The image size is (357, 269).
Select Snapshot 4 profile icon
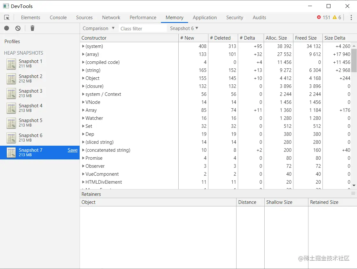point(11,108)
